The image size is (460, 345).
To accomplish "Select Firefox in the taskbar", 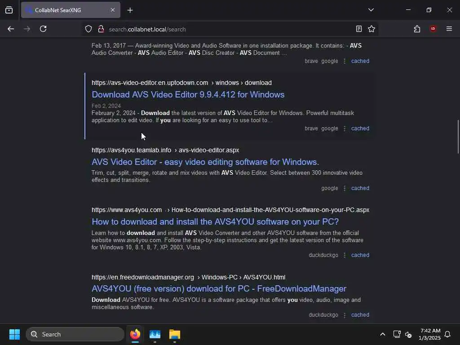I will click(135, 334).
